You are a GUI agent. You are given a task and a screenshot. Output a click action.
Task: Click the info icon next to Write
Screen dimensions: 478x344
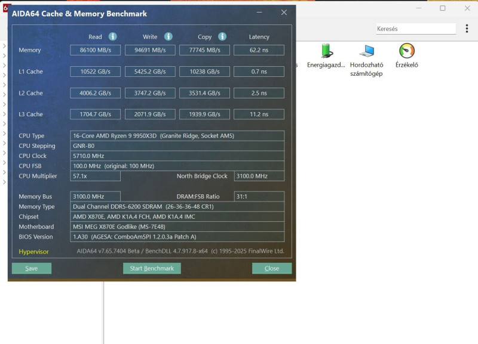[x=168, y=36]
